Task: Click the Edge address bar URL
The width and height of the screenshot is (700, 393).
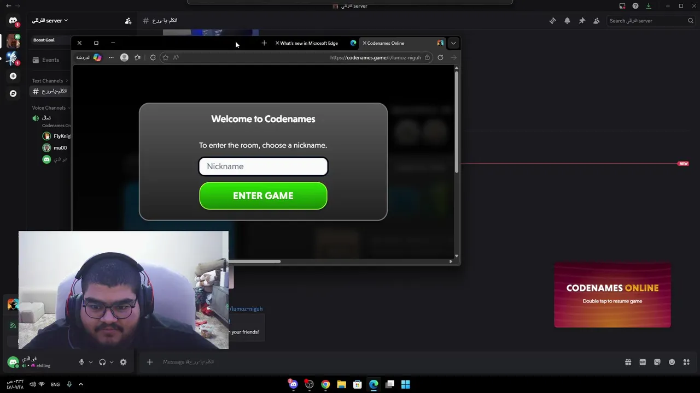Action: click(375, 57)
